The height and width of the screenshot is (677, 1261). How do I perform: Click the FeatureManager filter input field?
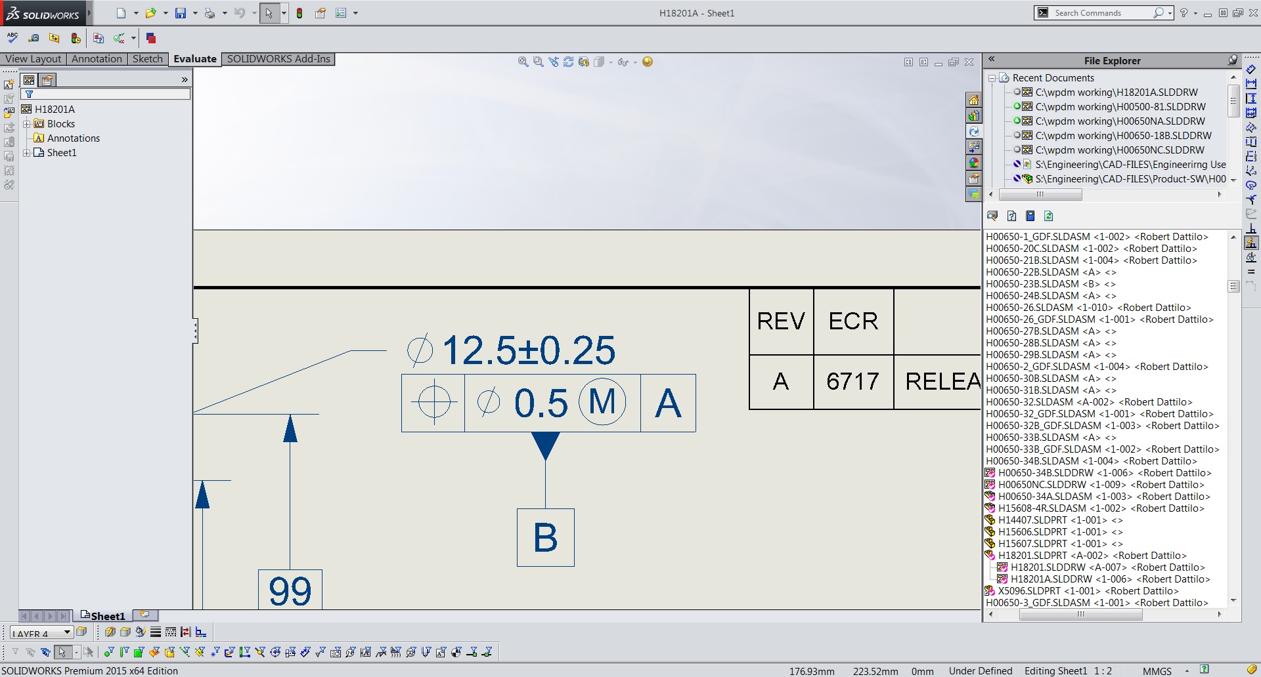click(105, 94)
